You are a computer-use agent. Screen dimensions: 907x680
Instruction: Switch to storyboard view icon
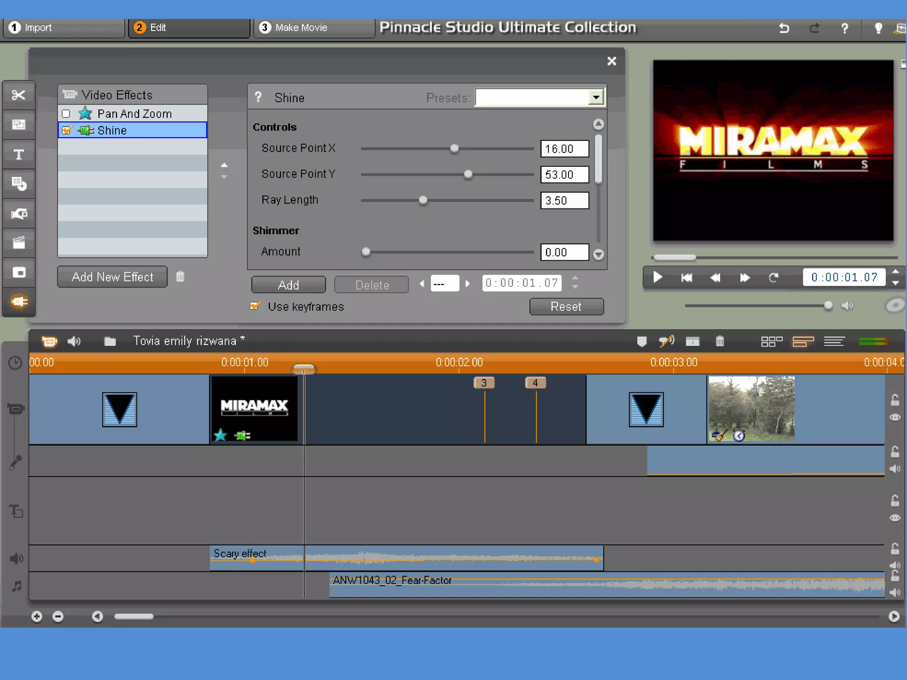[x=771, y=341]
